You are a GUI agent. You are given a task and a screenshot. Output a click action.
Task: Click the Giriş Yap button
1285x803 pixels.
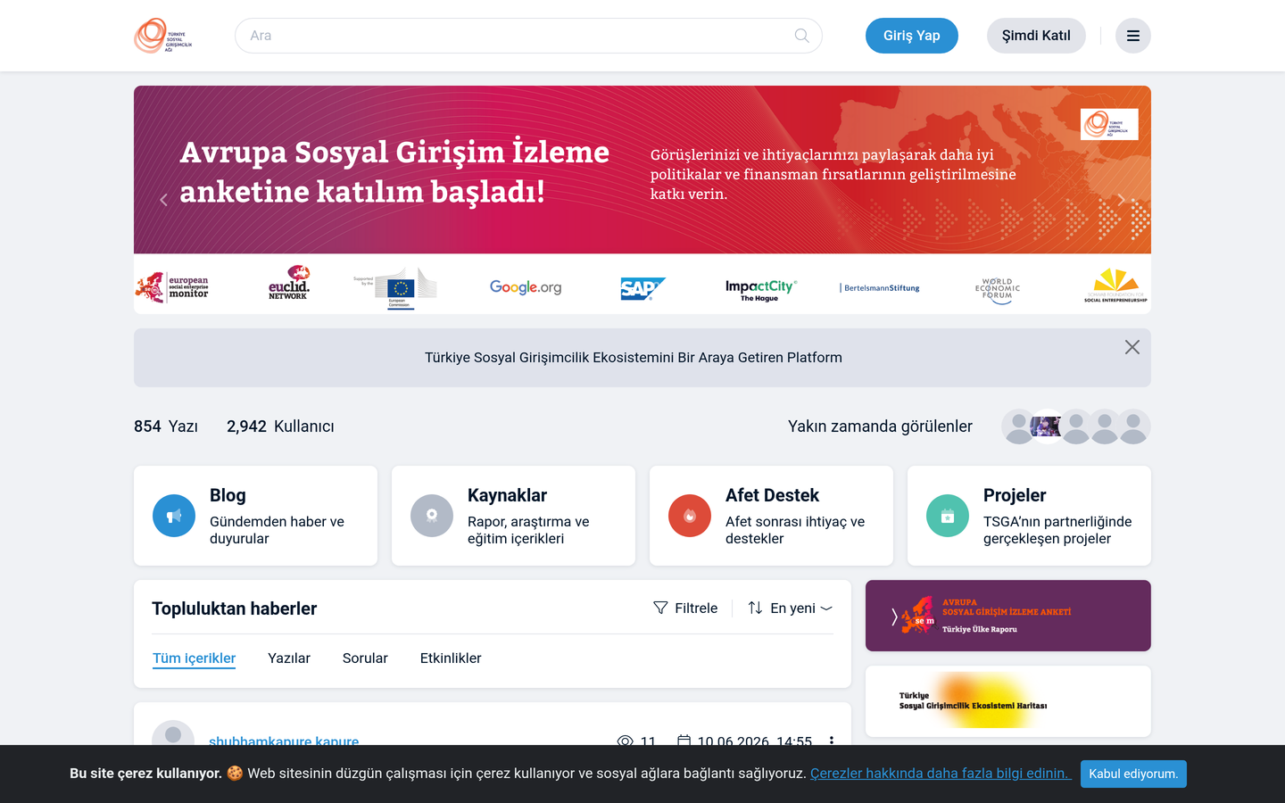[x=912, y=36]
